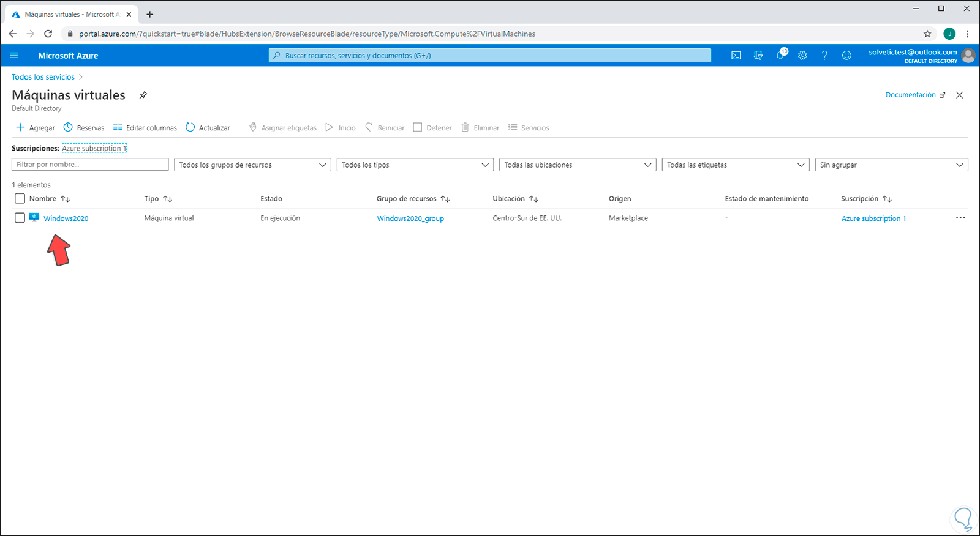980x536 pixels.
Task: Close the Máquinas virtuales blade
Action: pyautogui.click(x=960, y=95)
